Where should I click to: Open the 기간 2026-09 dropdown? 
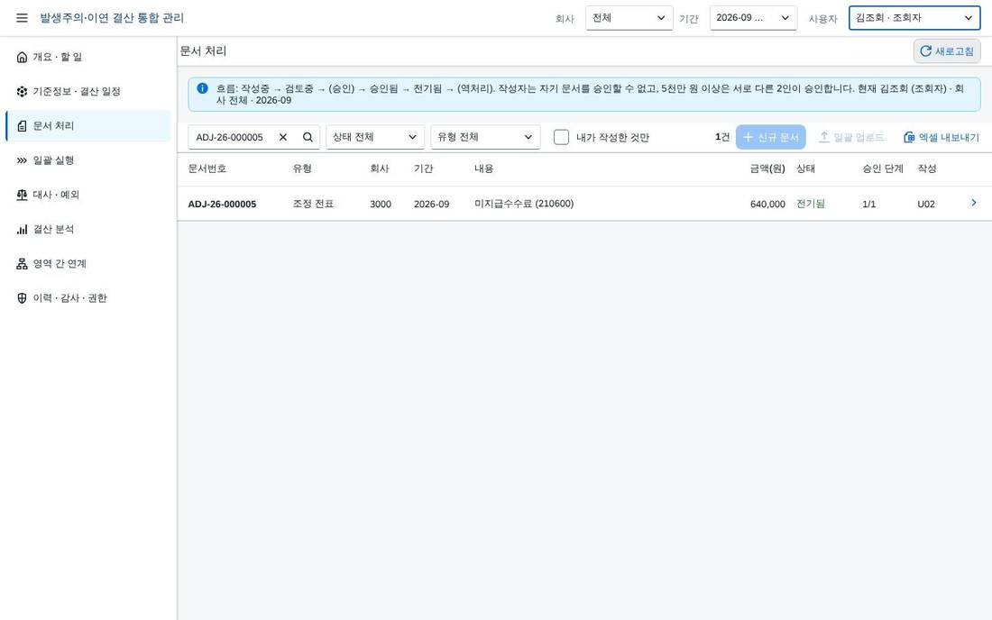pos(753,18)
